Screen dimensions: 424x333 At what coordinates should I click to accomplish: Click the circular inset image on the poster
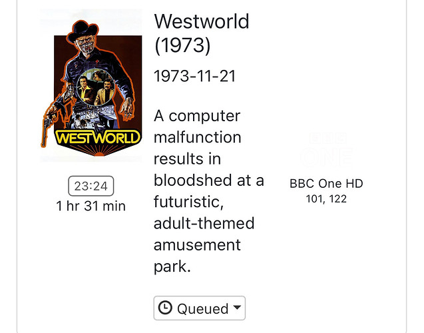tap(91, 90)
